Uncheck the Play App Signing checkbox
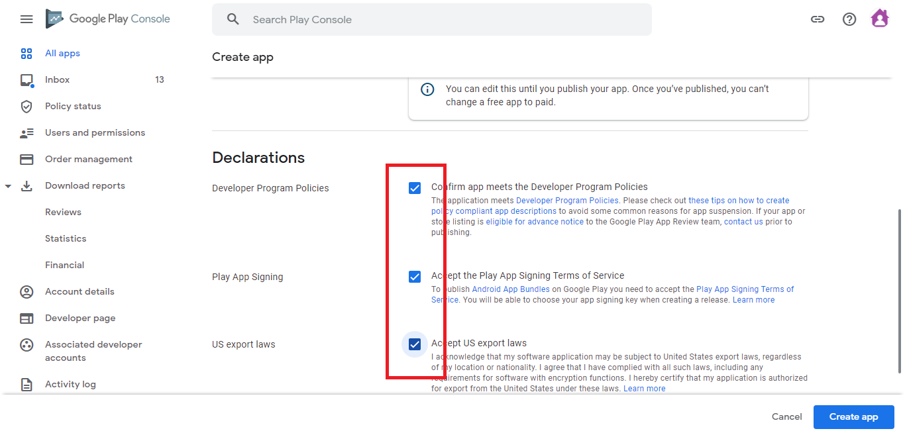 pos(415,277)
